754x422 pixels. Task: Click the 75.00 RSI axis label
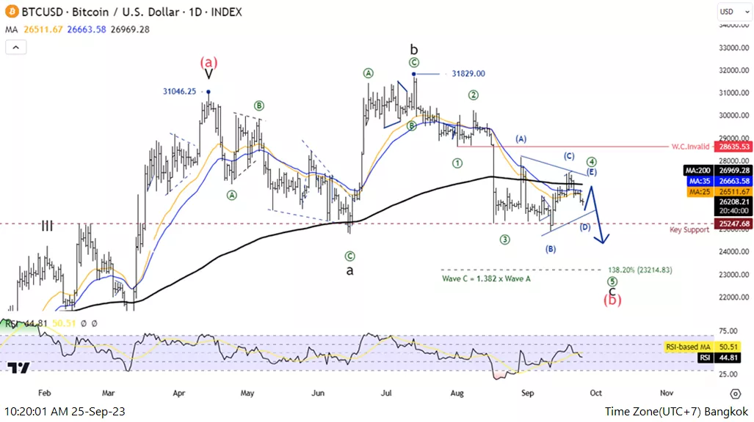coord(728,330)
